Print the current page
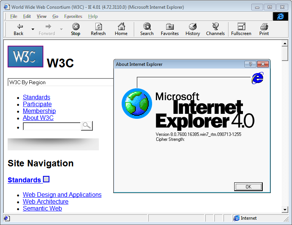Screen dimensions: 292x225 pyautogui.click(x=264, y=29)
